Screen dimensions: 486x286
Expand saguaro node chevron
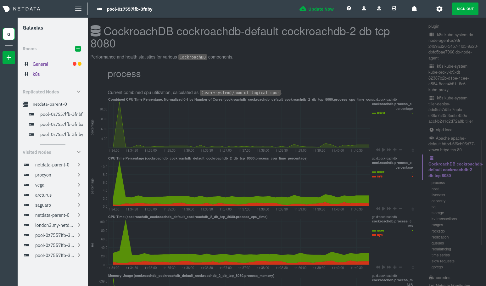79,205
